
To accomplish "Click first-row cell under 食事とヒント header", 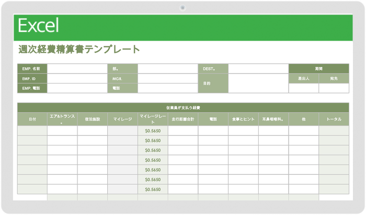I will pos(243,131).
